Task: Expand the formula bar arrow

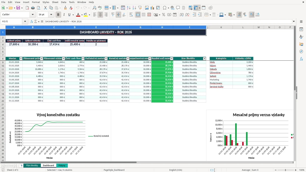Action: (x=294, y=21)
